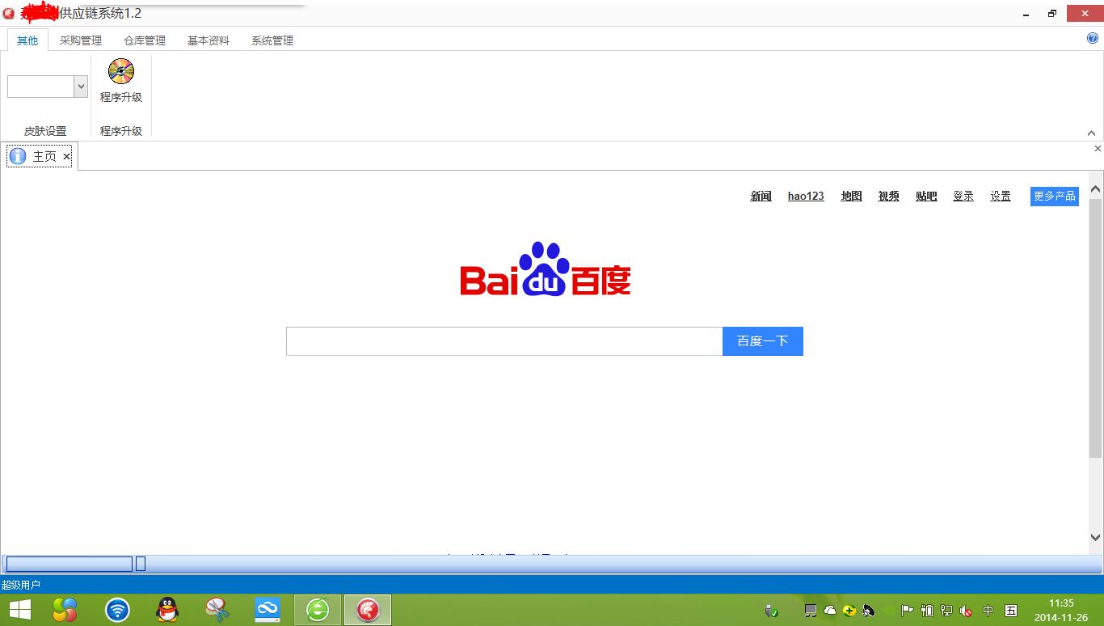Click the bottom progress bar
This screenshot has width=1104, height=626.
(x=69, y=564)
